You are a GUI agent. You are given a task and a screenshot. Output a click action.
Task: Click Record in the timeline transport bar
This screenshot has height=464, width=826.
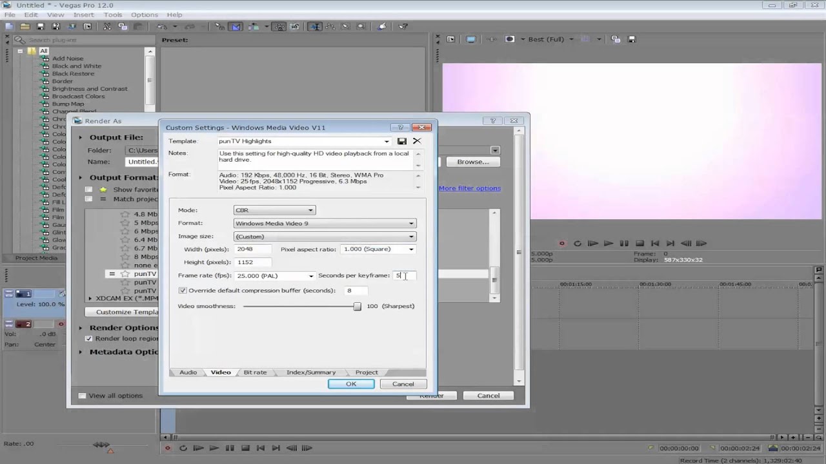(168, 448)
